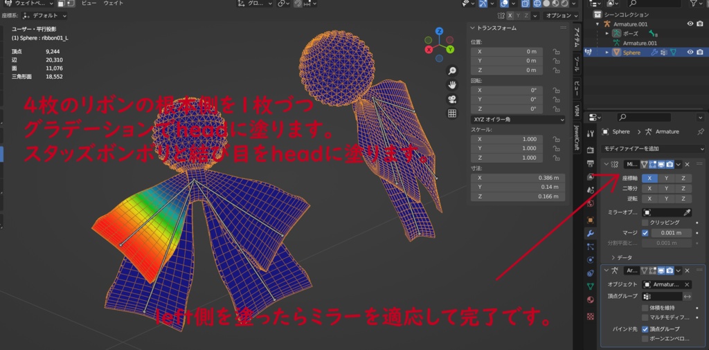Click the pan hand icon in the viewport
This screenshot has height=350, width=709.
coord(451,85)
